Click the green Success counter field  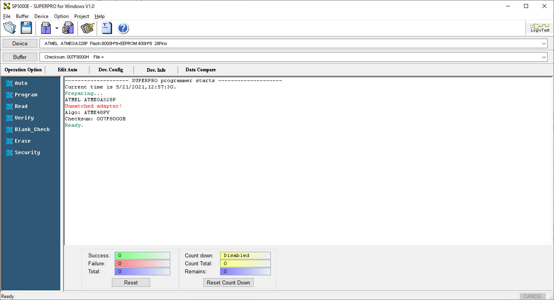point(142,255)
